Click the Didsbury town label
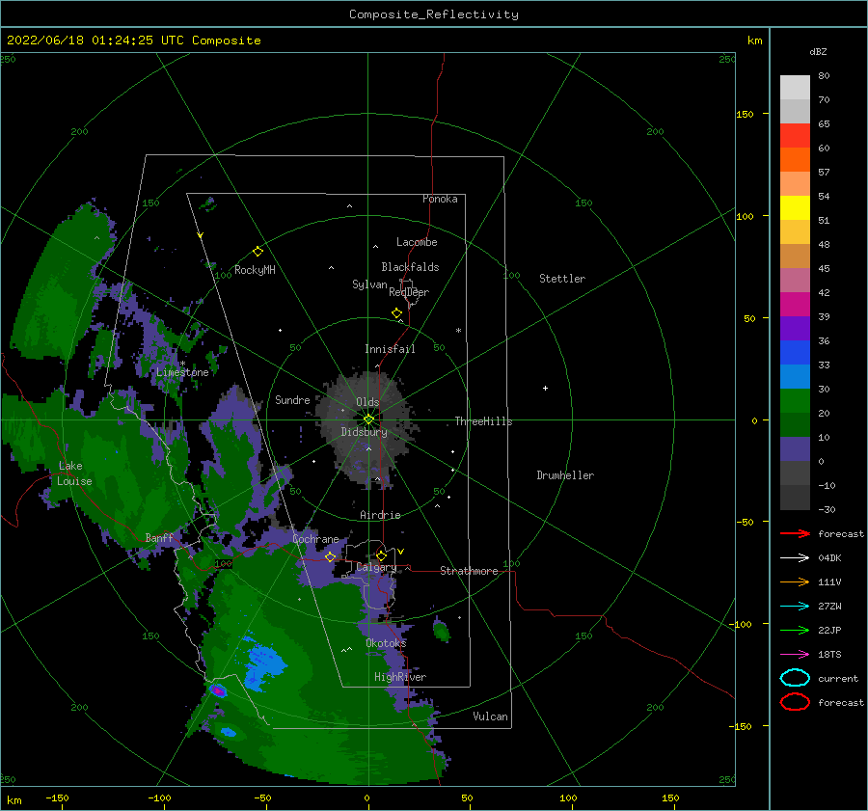This screenshot has width=868, height=811. (x=364, y=432)
